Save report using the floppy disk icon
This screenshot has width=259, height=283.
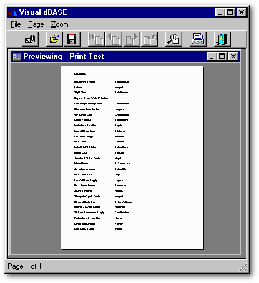[x=72, y=39]
